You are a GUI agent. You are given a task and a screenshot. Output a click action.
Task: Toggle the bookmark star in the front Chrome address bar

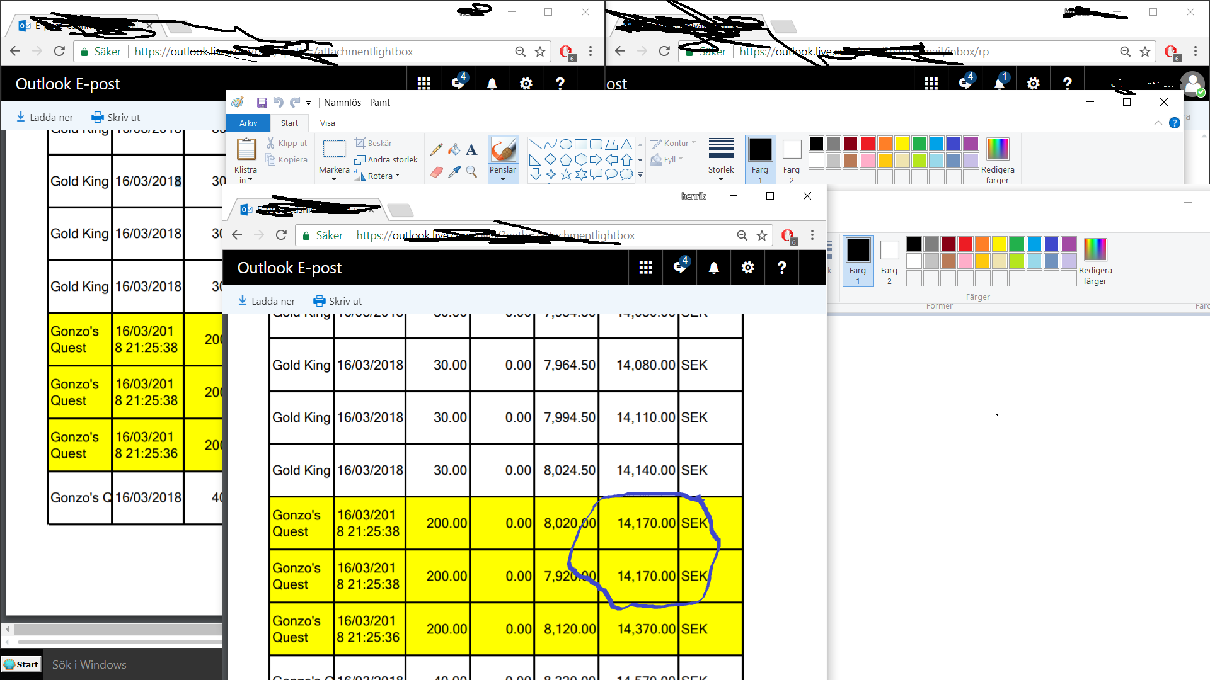coord(762,235)
